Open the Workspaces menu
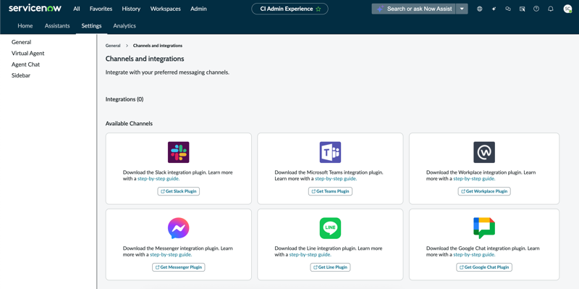579x289 pixels. tap(166, 9)
